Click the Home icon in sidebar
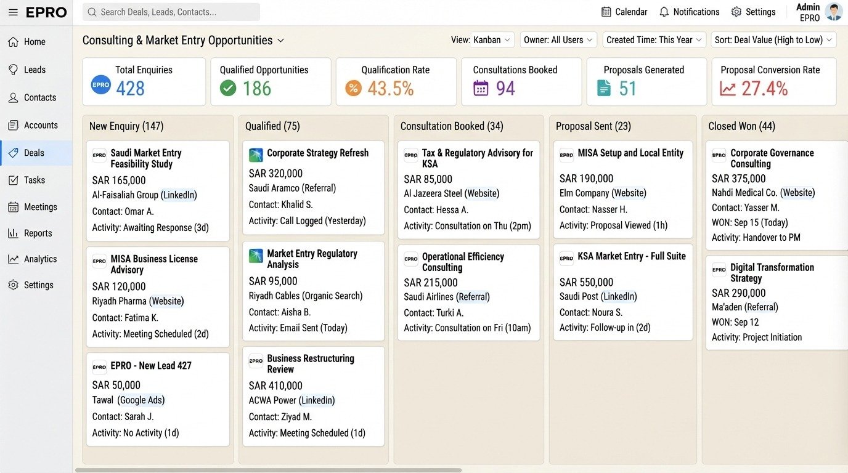Image resolution: width=848 pixels, height=473 pixels. point(13,42)
